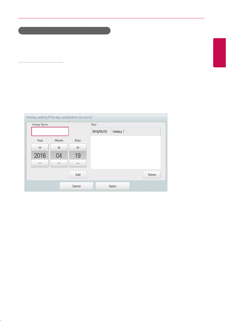This screenshot has width=226, height=321.
Task: Select the Holiday 1 entry
Action: (136, 131)
